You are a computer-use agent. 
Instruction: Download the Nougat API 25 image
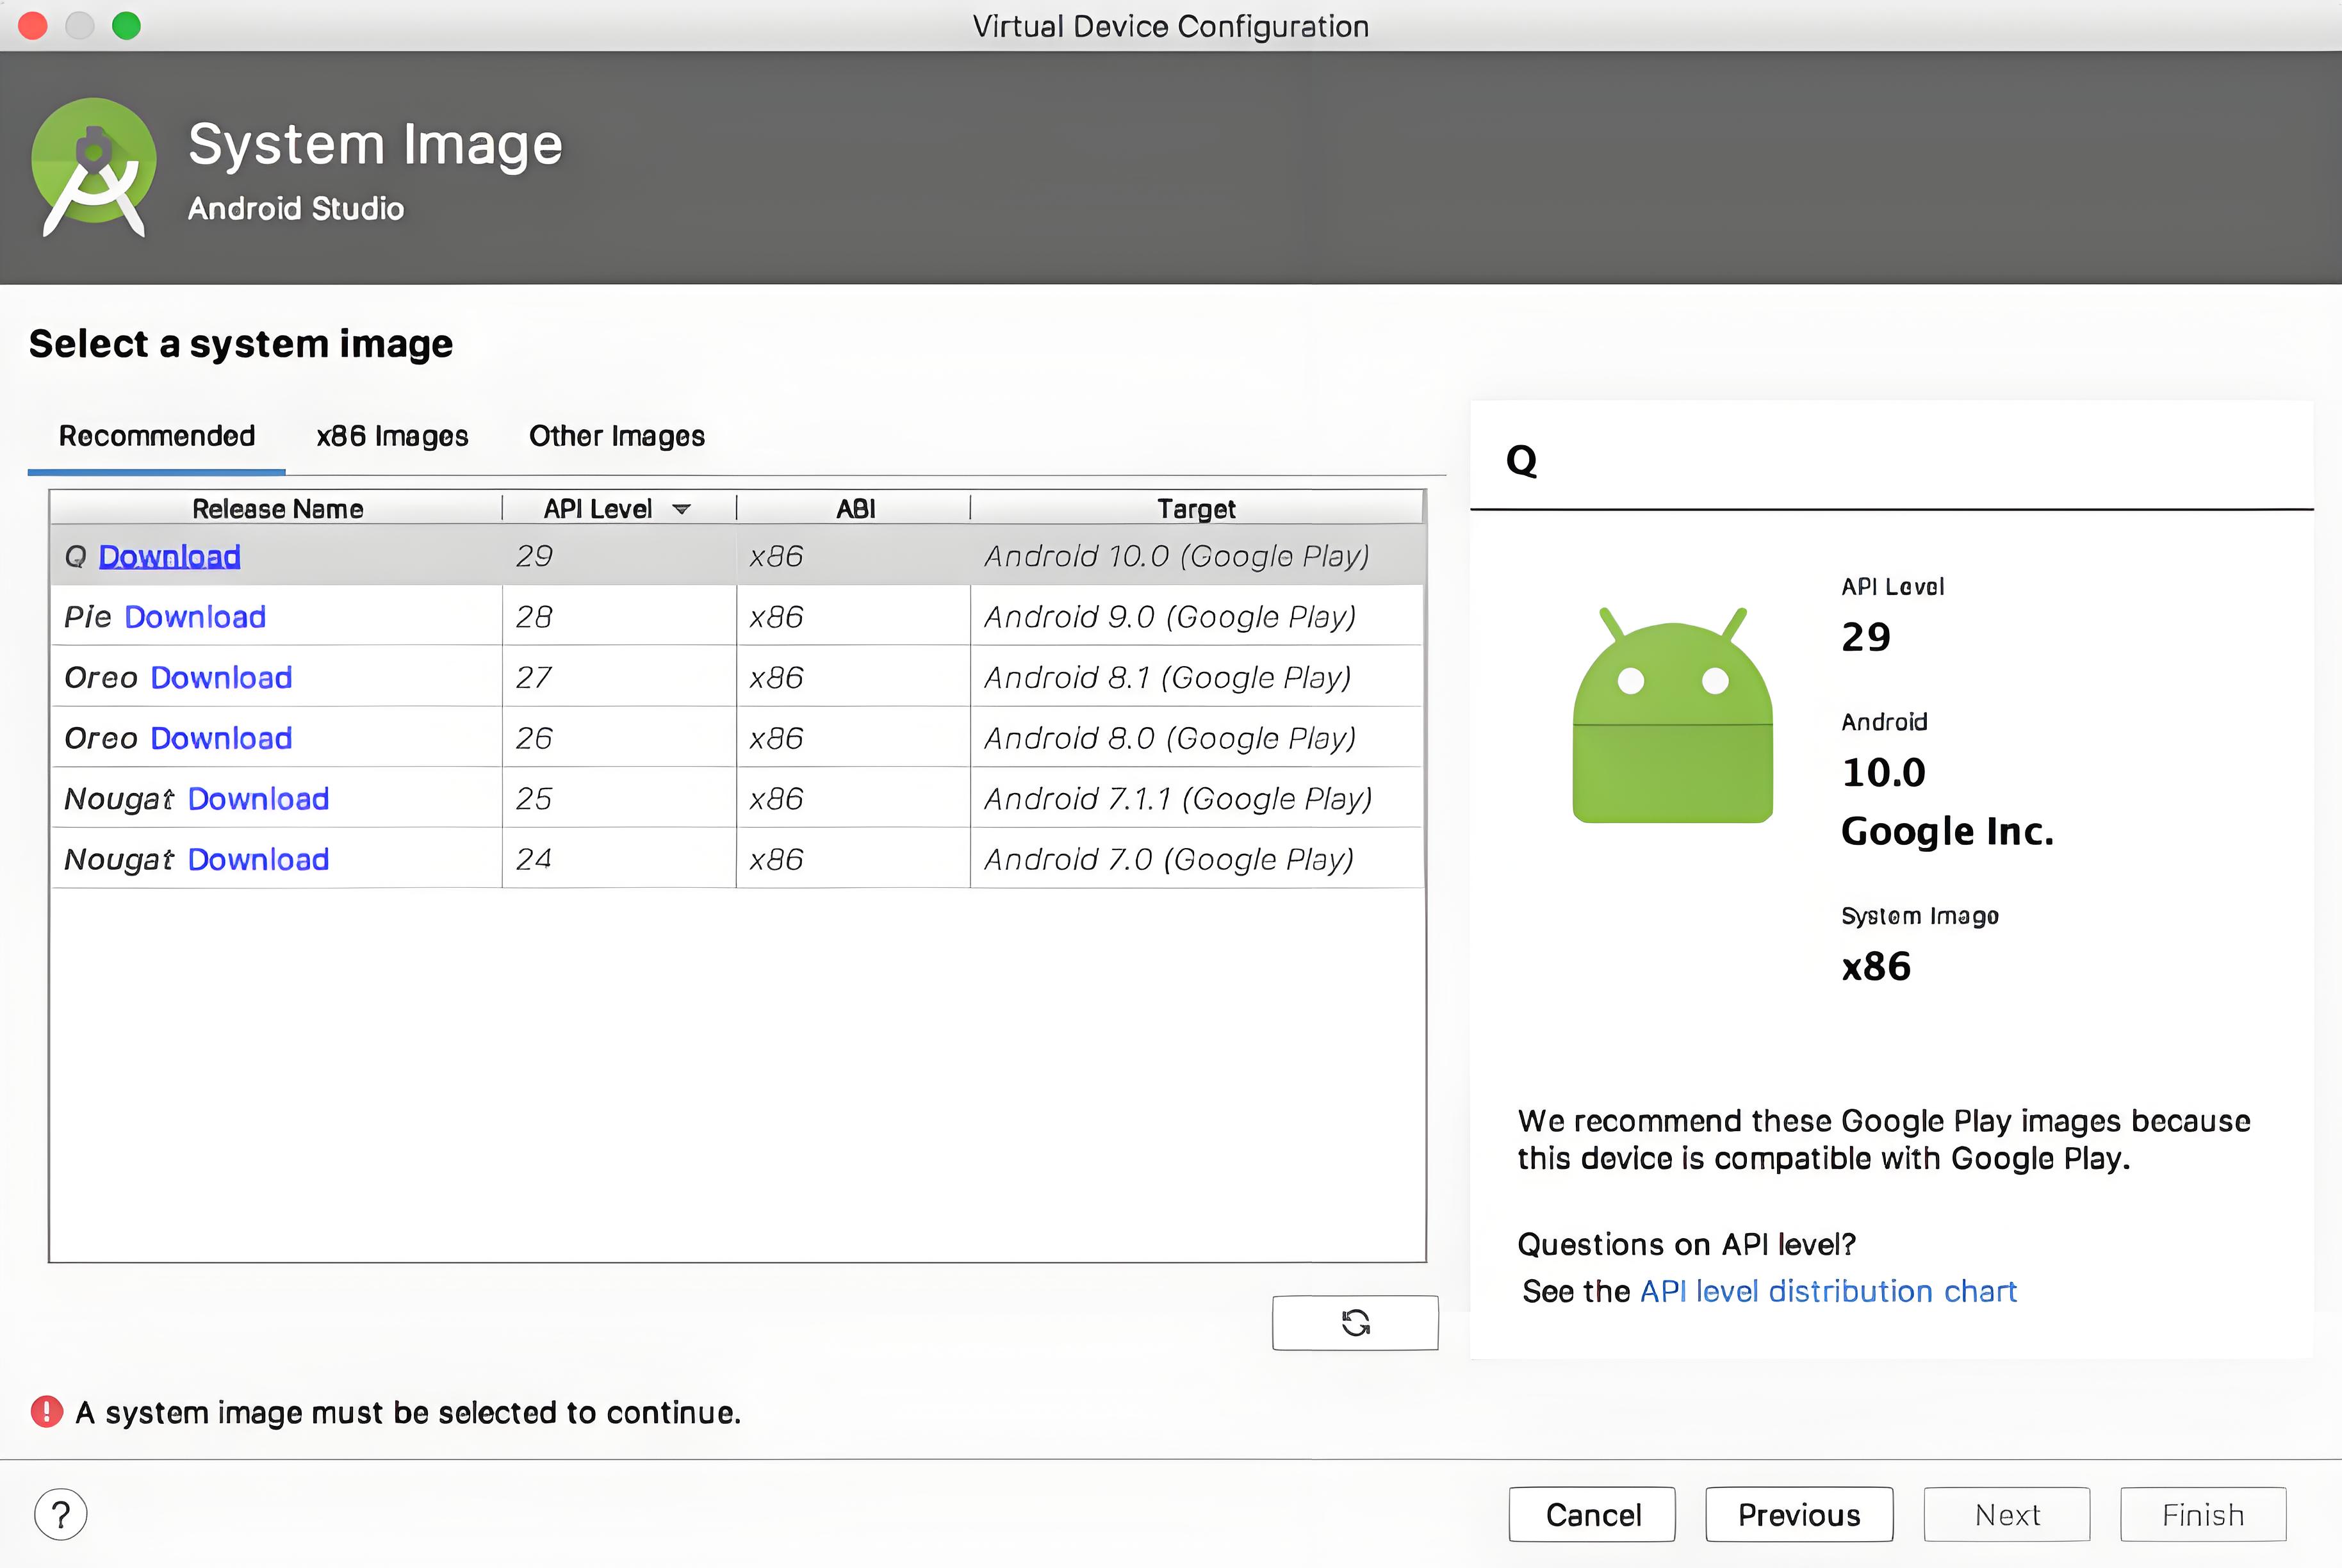[258, 799]
